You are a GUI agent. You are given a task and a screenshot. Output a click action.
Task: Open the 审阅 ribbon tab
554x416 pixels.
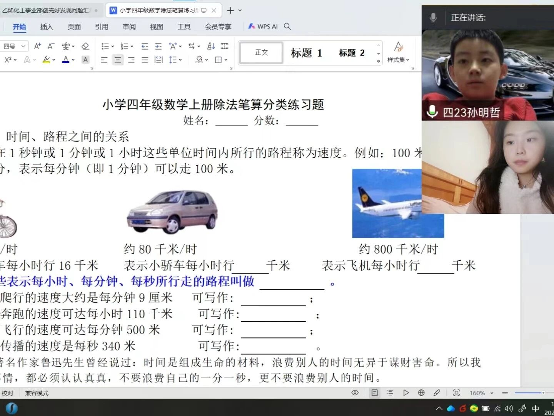tap(129, 27)
